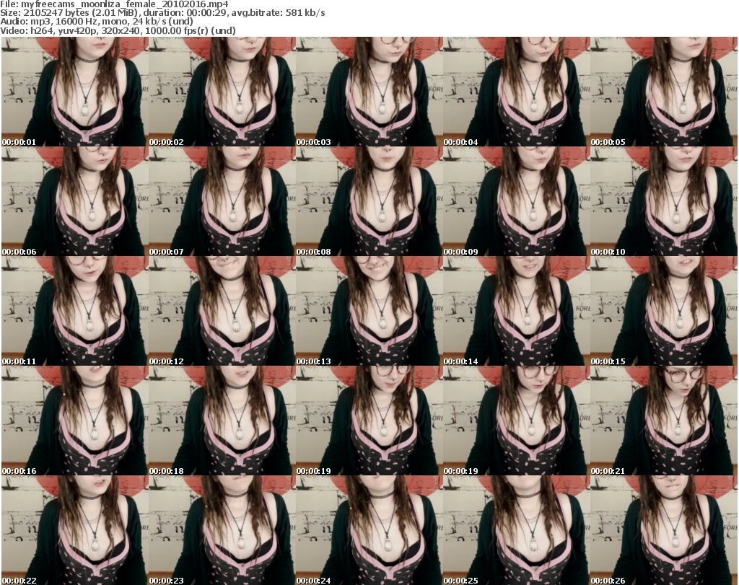The image size is (739, 585).
Task: Open thumbnail at 00:00:15
Action: 664,312
